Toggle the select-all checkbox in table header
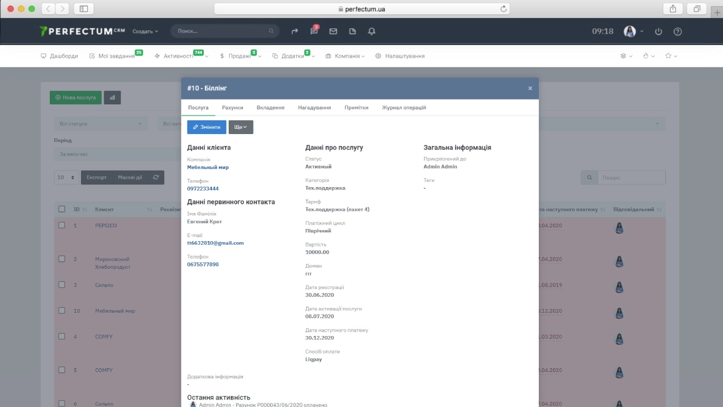 [62, 209]
